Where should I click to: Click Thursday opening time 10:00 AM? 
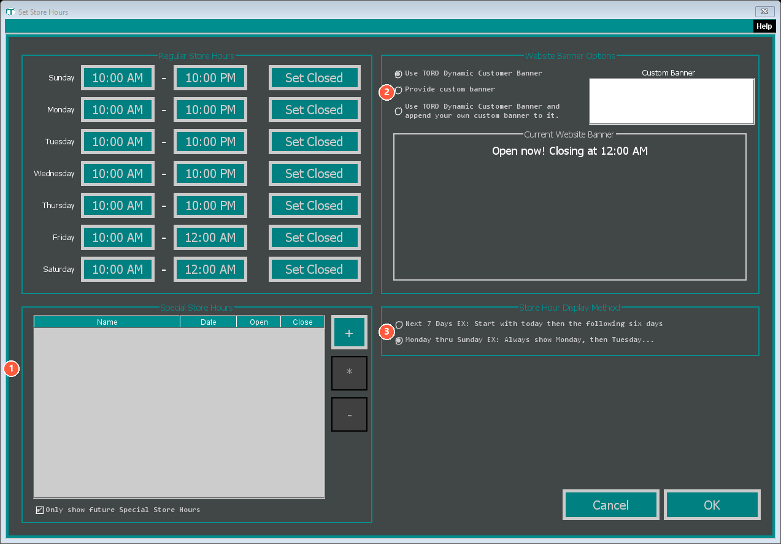tap(118, 206)
